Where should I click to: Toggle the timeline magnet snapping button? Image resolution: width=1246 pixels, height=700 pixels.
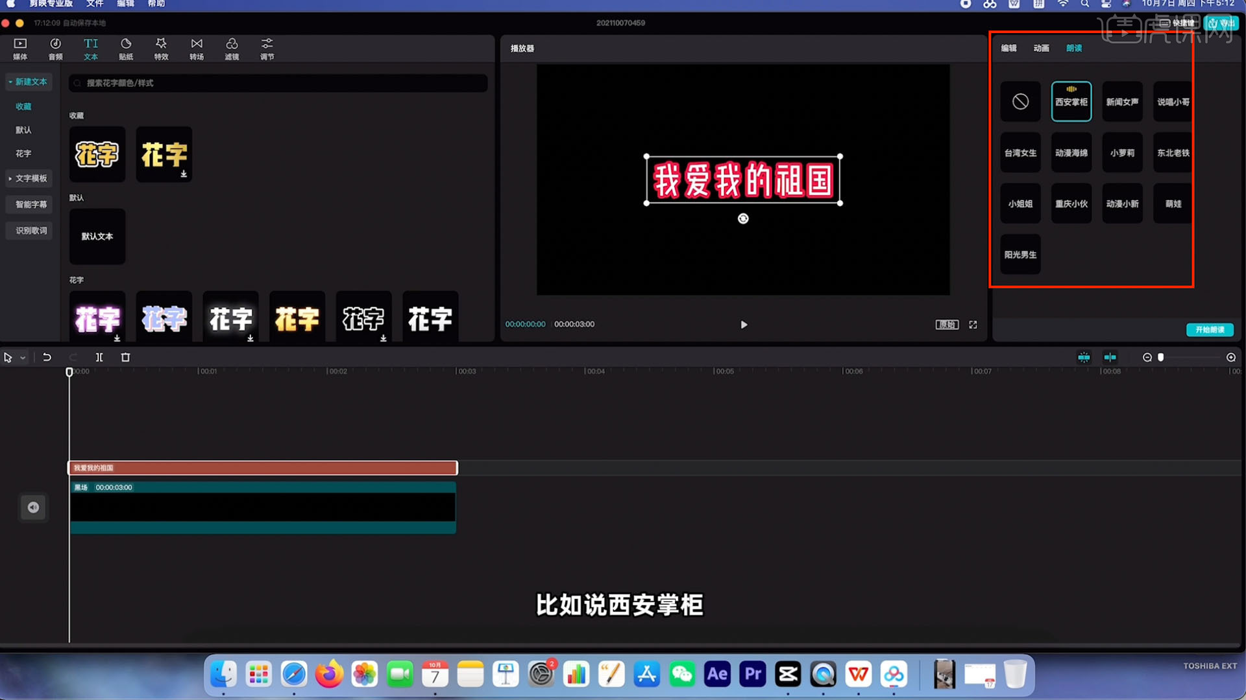coord(1084,357)
